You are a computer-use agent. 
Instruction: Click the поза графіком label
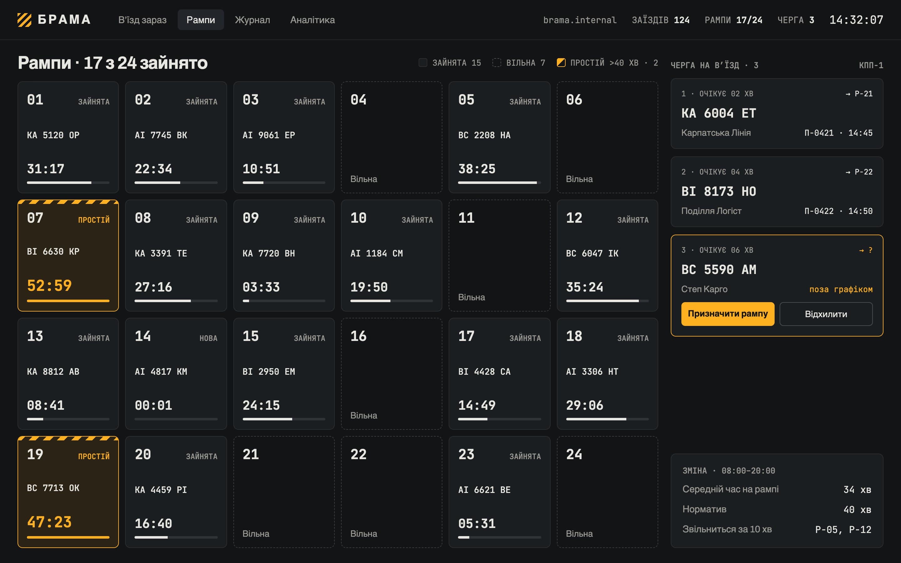click(841, 289)
